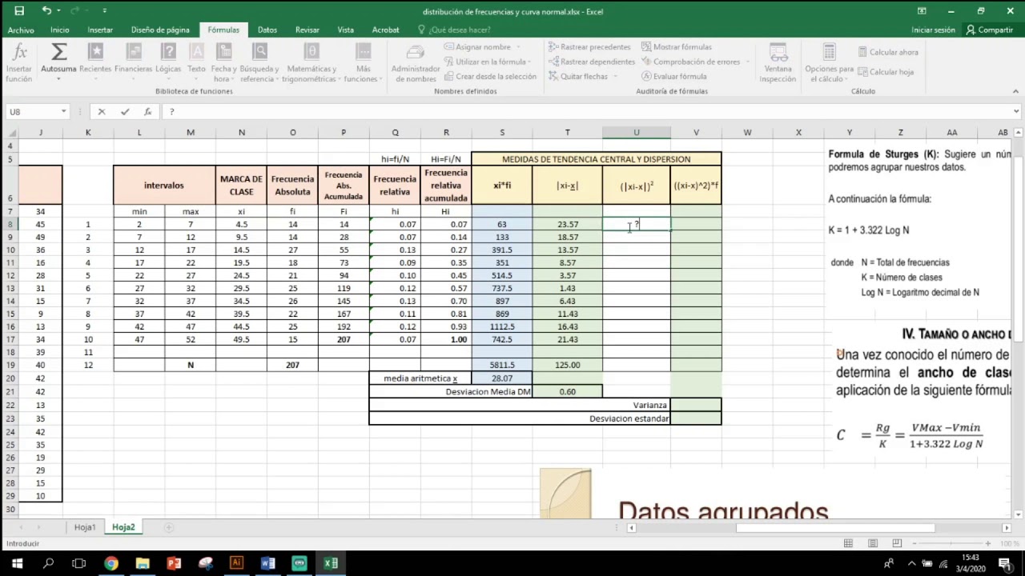Open PowerPoint from the Windows taskbar
Image resolution: width=1025 pixels, height=576 pixels.
click(x=174, y=563)
